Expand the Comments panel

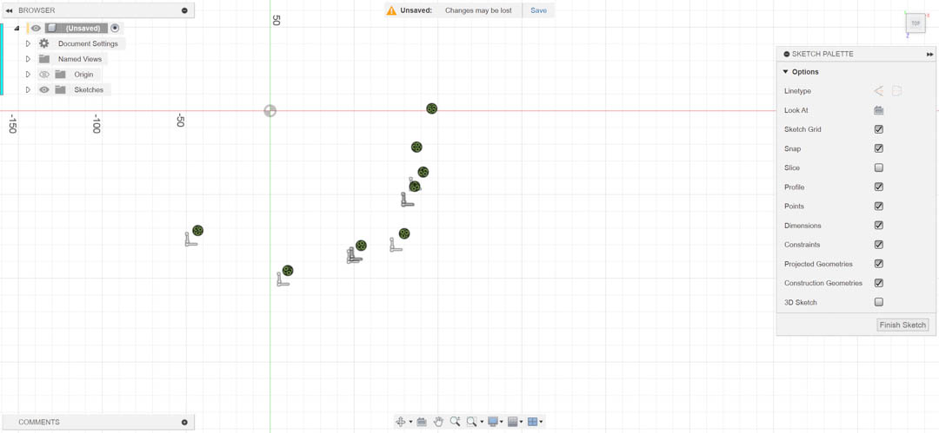click(x=184, y=423)
